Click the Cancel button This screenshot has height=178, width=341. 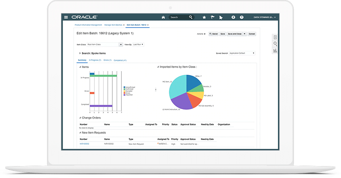252,34
